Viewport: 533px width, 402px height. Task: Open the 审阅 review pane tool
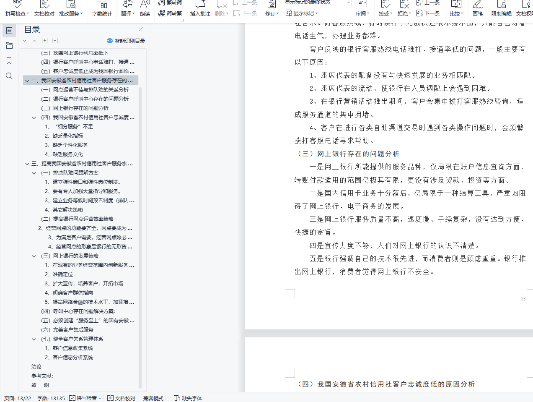(x=362, y=8)
